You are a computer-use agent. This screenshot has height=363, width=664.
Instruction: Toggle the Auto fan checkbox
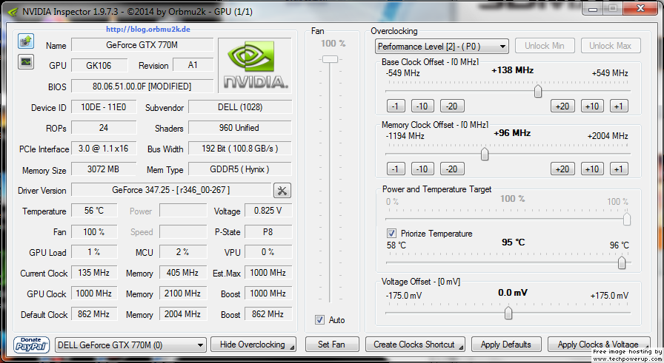(319, 320)
